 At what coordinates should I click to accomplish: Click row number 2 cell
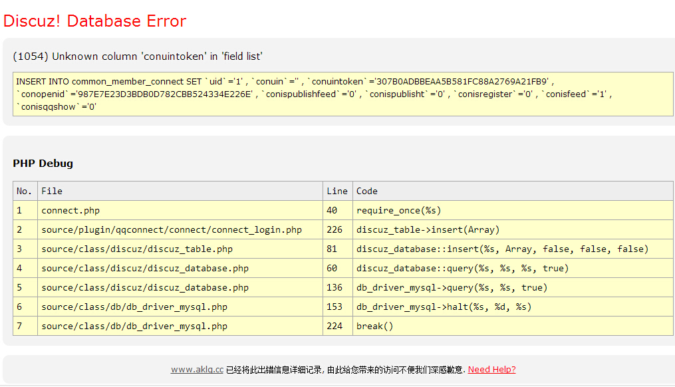(x=25, y=230)
